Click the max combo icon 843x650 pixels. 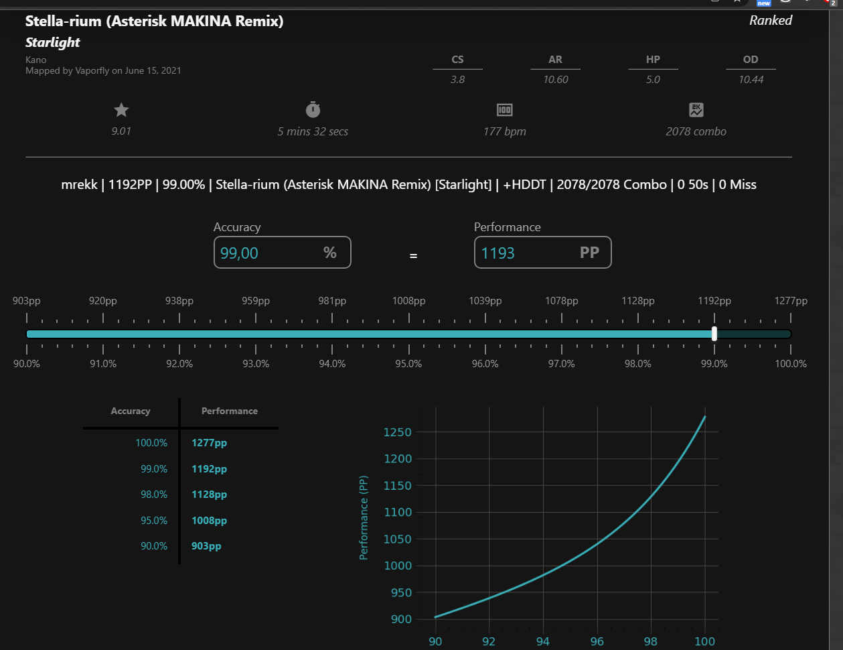(696, 110)
